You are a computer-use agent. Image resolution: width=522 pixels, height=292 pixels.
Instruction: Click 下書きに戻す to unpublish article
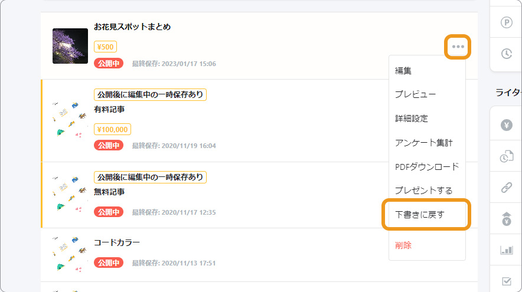(x=419, y=215)
